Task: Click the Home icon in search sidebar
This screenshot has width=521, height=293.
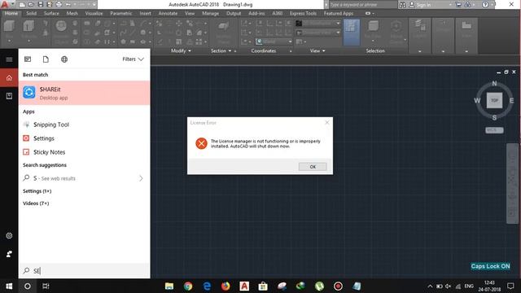Action: coord(9,78)
